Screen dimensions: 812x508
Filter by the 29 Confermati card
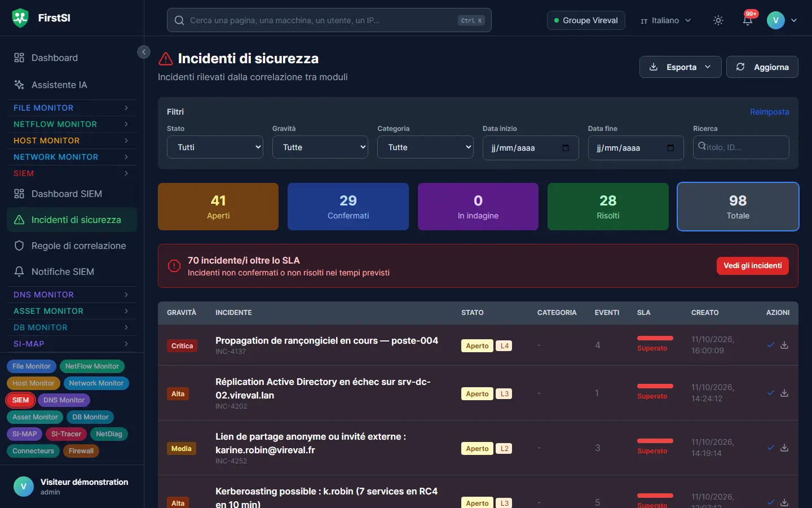pyautogui.click(x=348, y=207)
